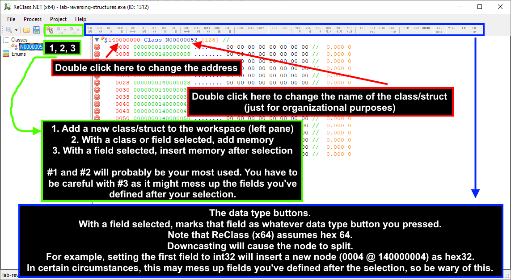Click the insert bytes toolbar button
The height and width of the screenshot is (280, 511).
(72, 30)
